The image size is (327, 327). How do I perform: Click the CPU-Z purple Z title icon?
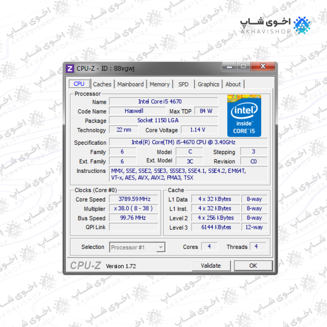[70, 68]
